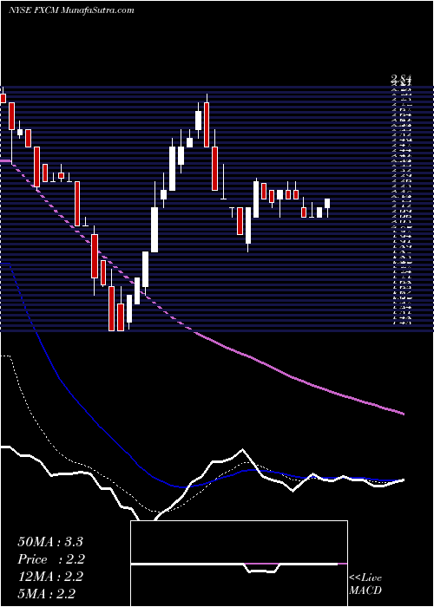Click the "Price : 2.2" label
Viewport: 434px width, 607px height.
click(51, 559)
